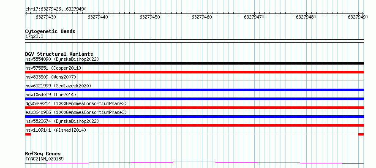376x168 pixels.
Task: Click ruler position 63279490
Action: click(x=358, y=17)
